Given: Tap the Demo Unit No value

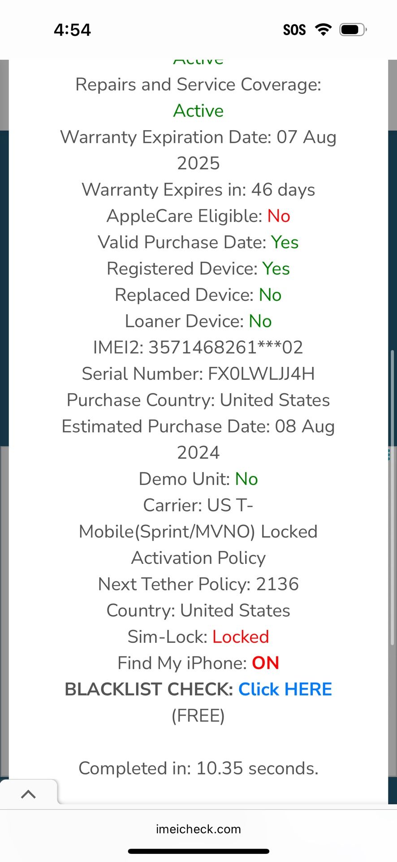Looking at the screenshot, I should (246, 479).
